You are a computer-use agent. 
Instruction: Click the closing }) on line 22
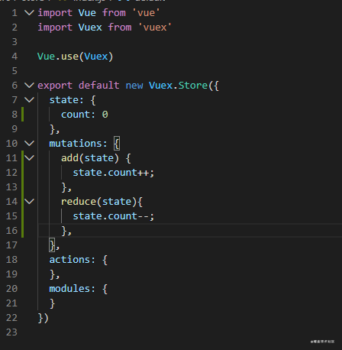point(43,318)
